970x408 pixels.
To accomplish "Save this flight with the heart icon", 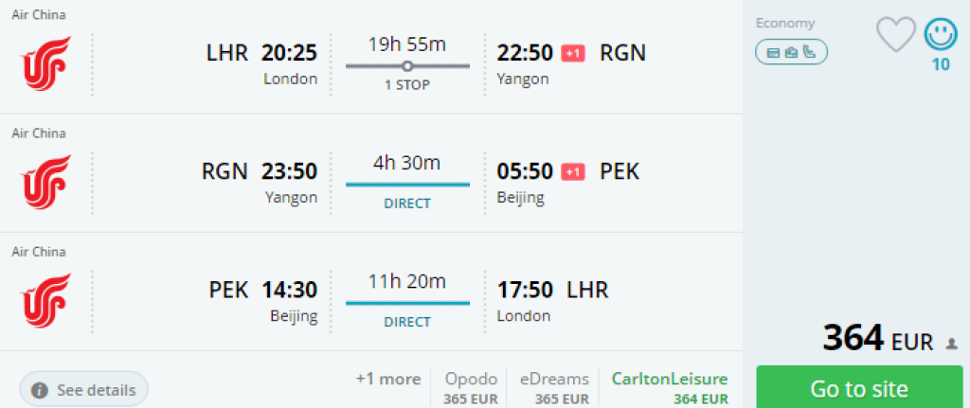I will [x=895, y=35].
